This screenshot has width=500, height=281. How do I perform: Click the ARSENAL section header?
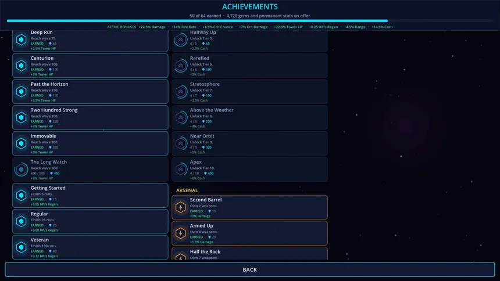click(x=187, y=190)
